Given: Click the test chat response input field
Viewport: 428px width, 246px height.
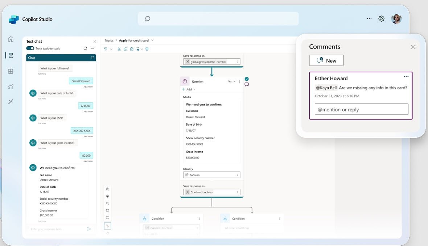Looking at the screenshot, I should point(57,229).
